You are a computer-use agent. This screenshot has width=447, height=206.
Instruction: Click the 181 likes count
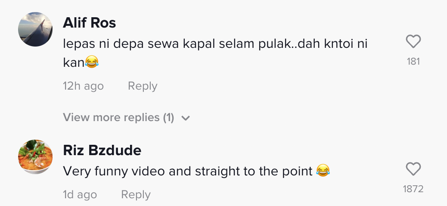[x=413, y=62]
